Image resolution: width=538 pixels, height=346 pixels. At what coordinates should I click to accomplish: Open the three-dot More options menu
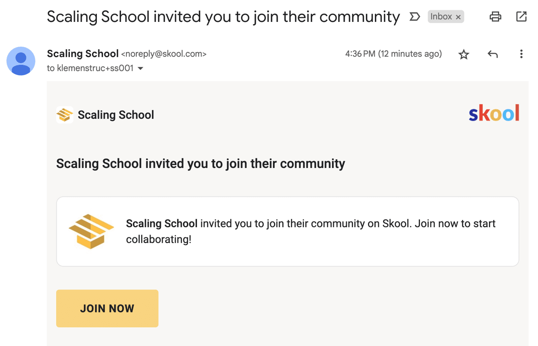(x=521, y=54)
